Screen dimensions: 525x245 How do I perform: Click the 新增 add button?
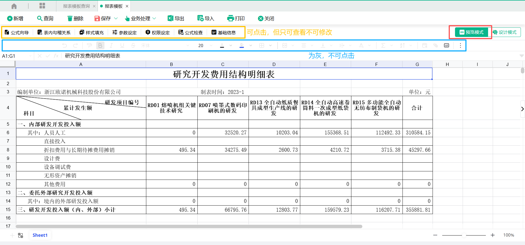coord(15,18)
